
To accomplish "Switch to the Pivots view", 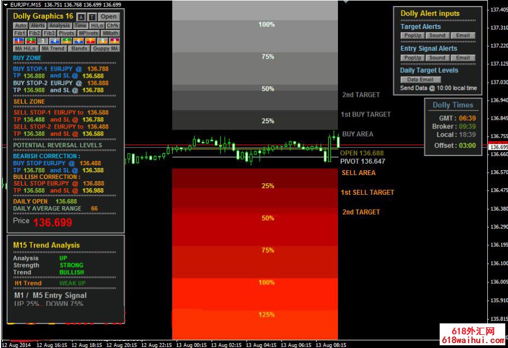I will coord(66,33).
